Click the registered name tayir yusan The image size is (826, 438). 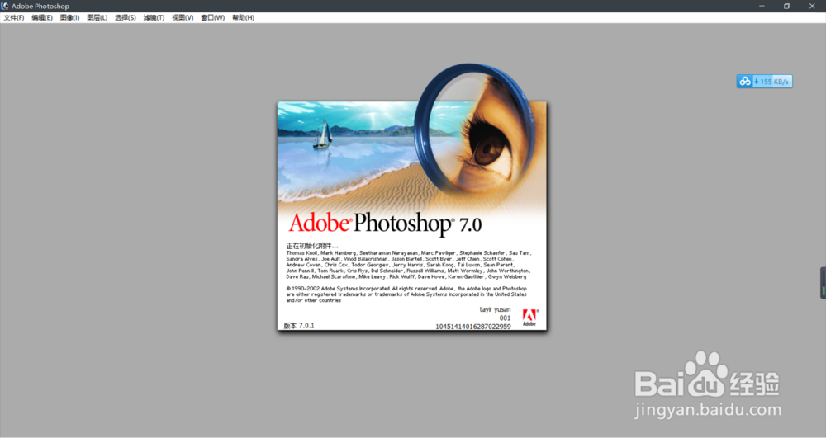[495, 309]
